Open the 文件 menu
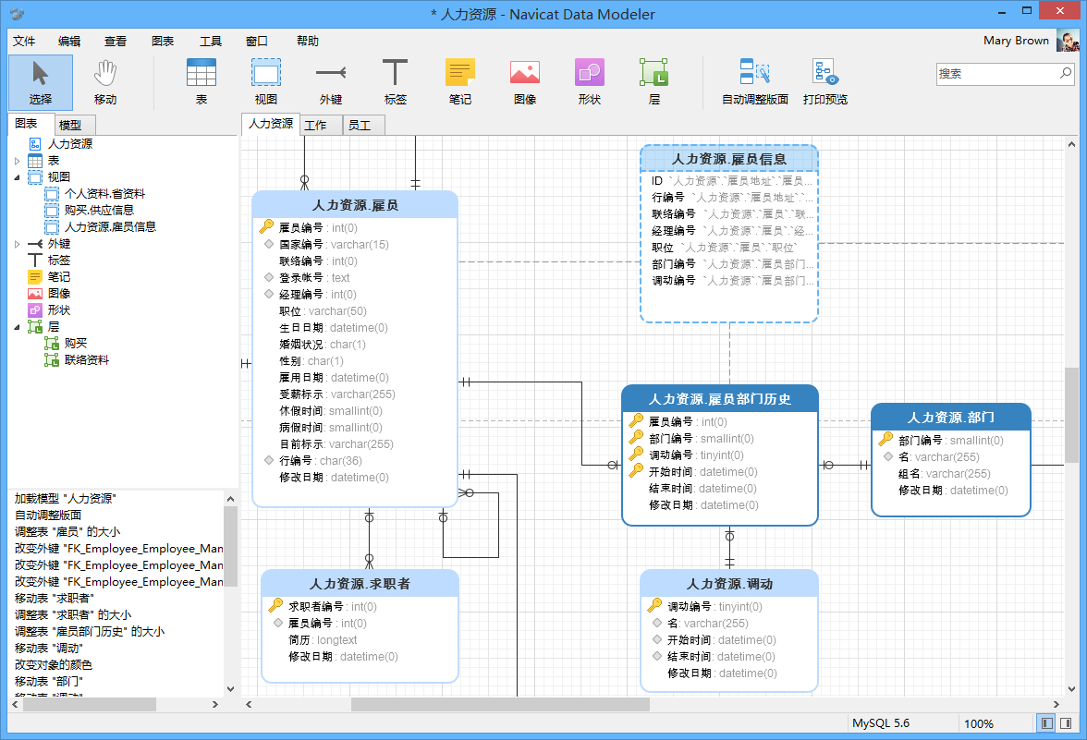 [x=24, y=41]
